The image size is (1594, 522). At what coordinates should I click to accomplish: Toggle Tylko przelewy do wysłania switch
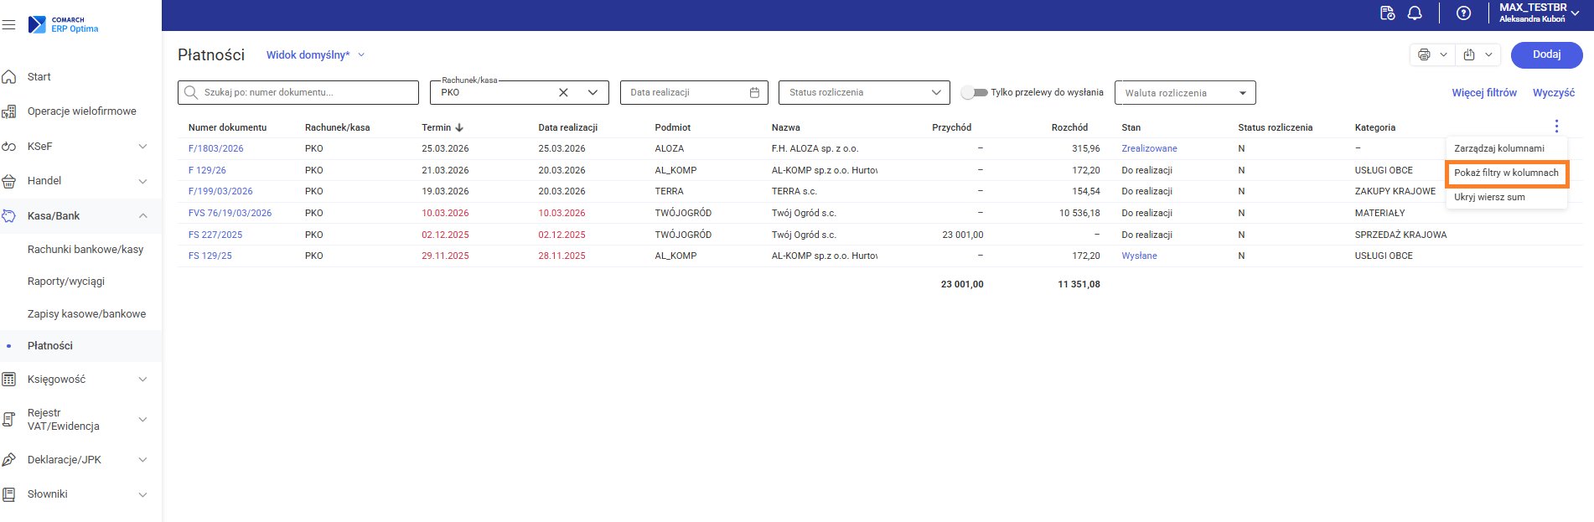[x=974, y=93]
